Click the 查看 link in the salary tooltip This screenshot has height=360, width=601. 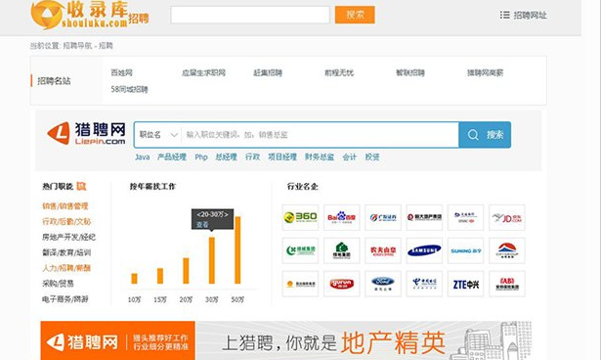(x=202, y=225)
